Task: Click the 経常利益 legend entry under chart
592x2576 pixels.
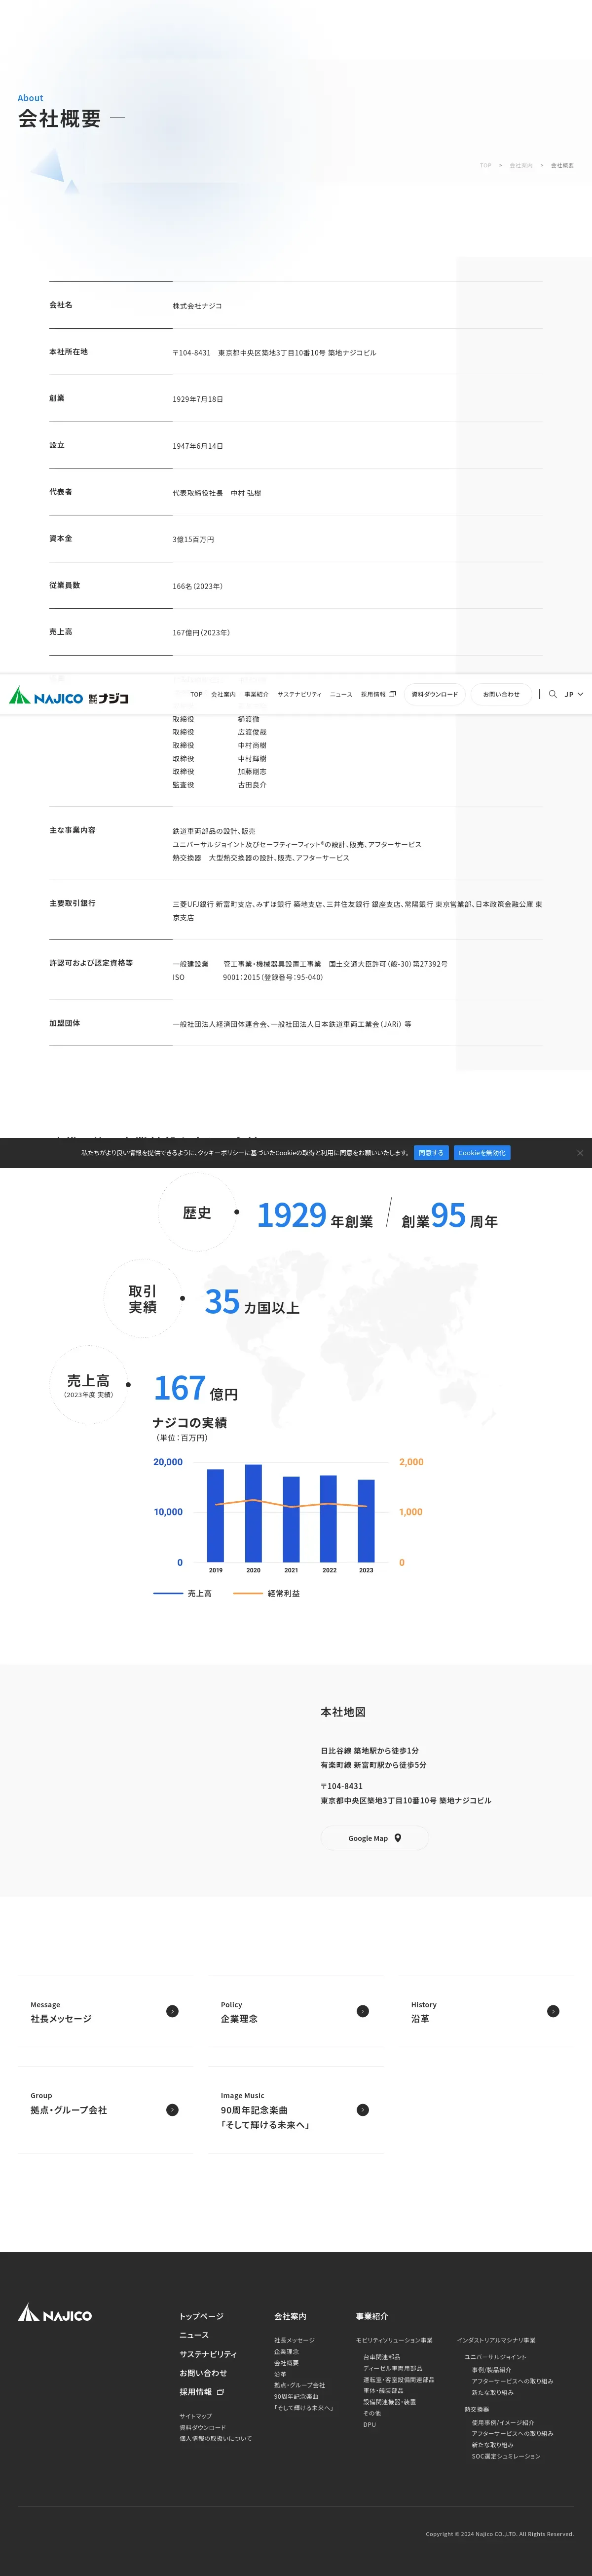Action: point(267,1593)
